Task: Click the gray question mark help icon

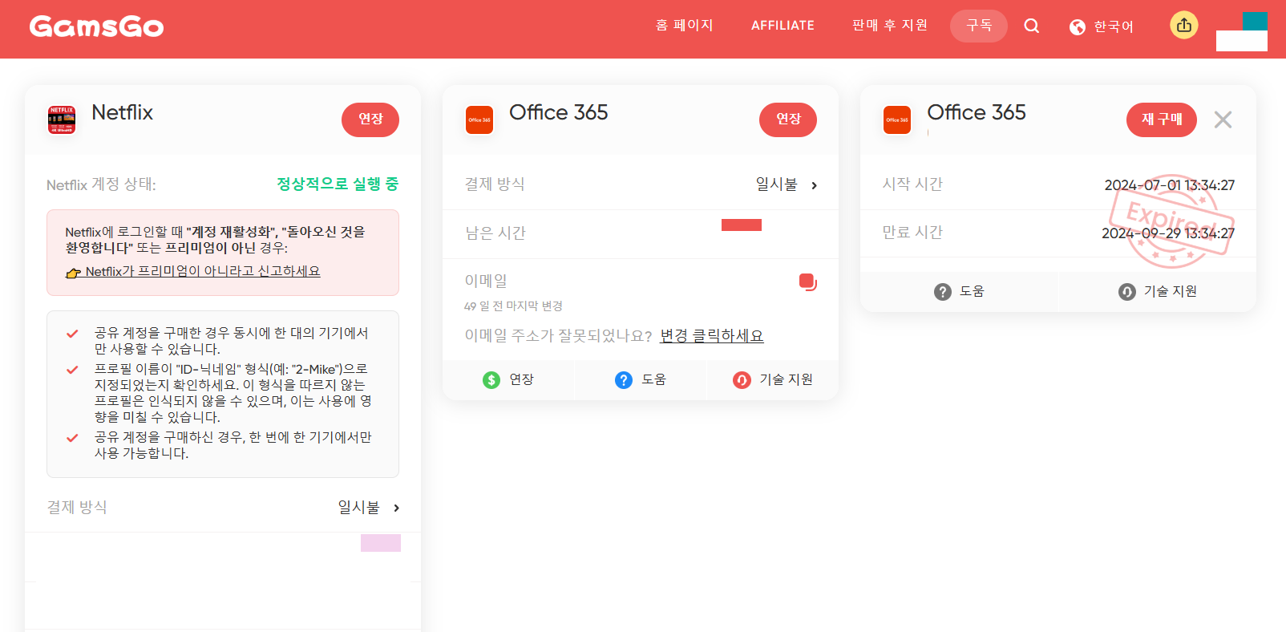Action: pyautogui.click(x=943, y=292)
